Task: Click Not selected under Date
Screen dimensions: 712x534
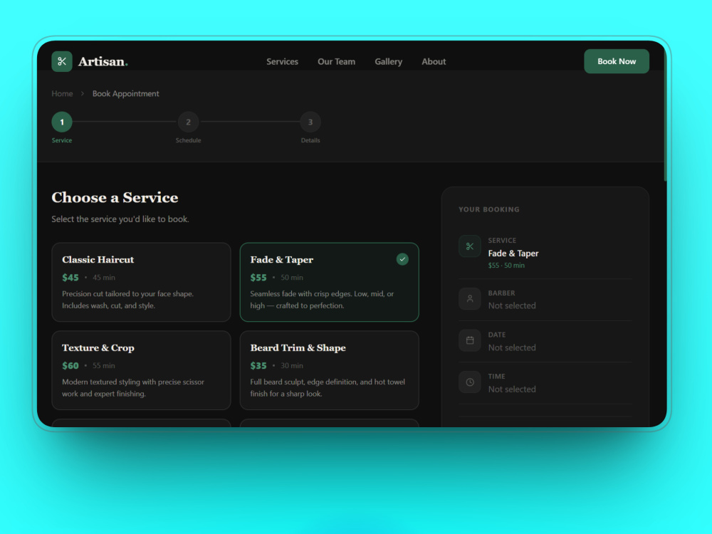Action: pos(512,347)
